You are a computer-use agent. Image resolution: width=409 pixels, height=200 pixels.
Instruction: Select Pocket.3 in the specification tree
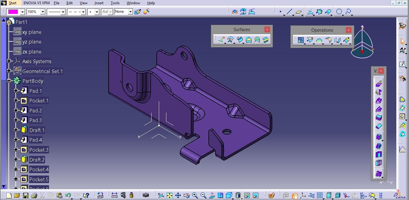(39, 150)
